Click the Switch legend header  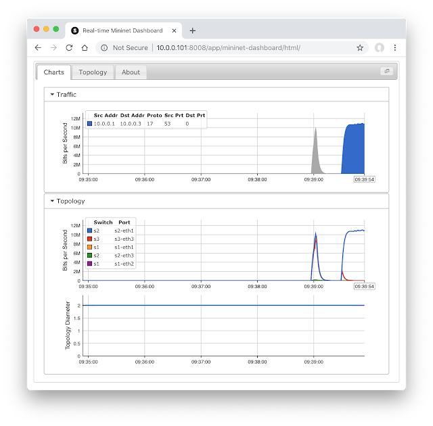click(103, 222)
